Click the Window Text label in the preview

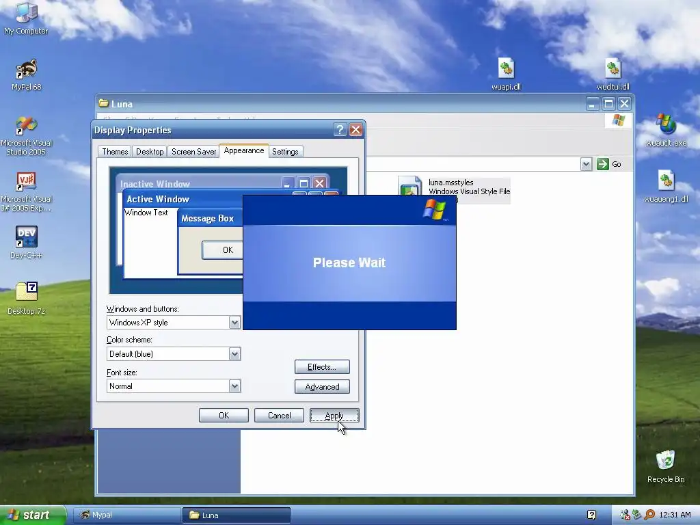[146, 213]
